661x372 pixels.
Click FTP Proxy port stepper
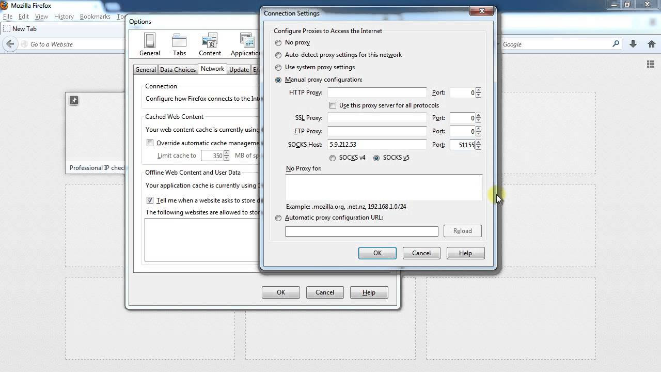478,131
